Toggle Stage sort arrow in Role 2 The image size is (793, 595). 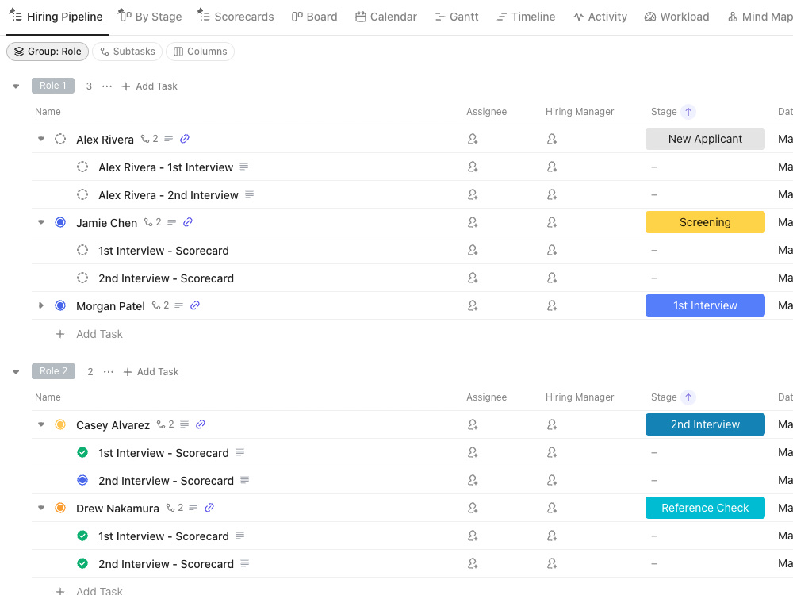[688, 397]
